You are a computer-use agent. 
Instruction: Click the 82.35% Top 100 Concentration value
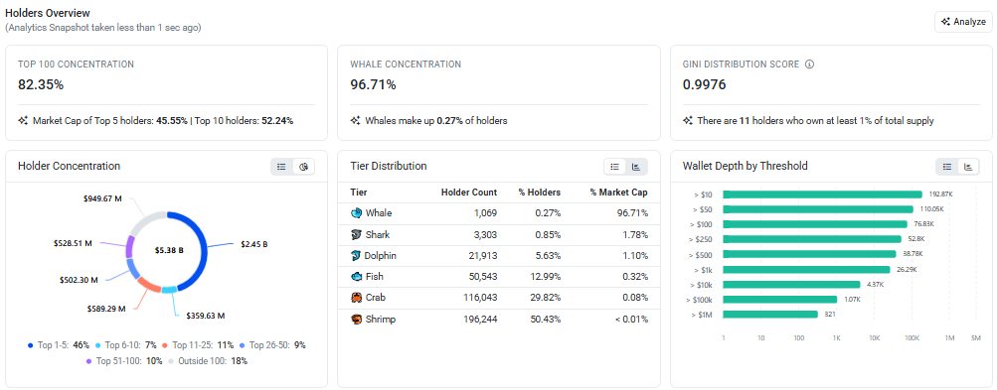pyautogui.click(x=41, y=84)
